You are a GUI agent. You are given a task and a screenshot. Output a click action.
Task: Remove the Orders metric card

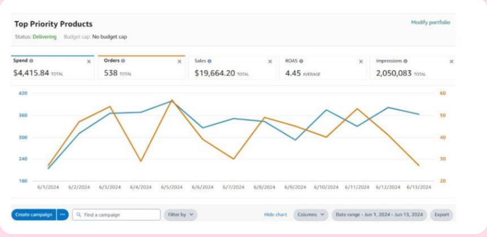pyautogui.click(x=179, y=62)
